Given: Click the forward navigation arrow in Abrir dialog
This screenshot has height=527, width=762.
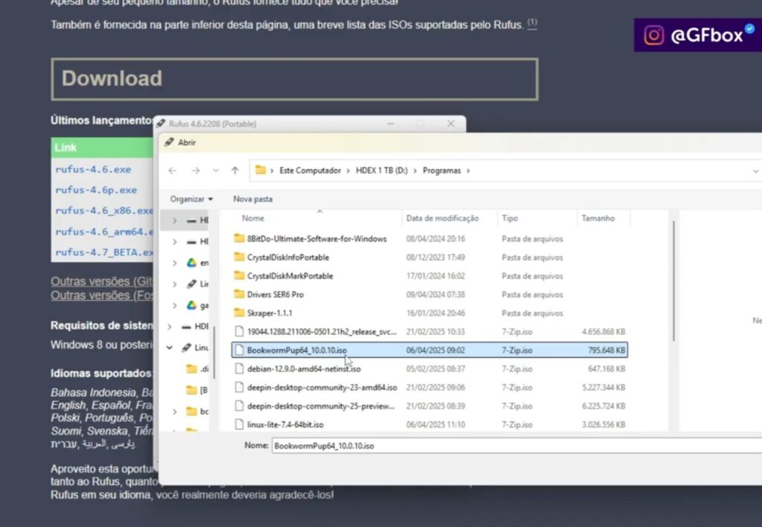Looking at the screenshot, I should pyautogui.click(x=196, y=170).
